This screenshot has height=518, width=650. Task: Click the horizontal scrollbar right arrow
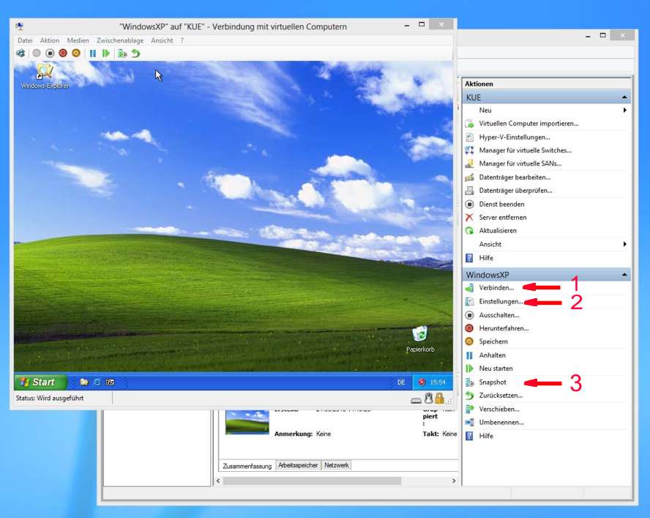click(x=454, y=481)
